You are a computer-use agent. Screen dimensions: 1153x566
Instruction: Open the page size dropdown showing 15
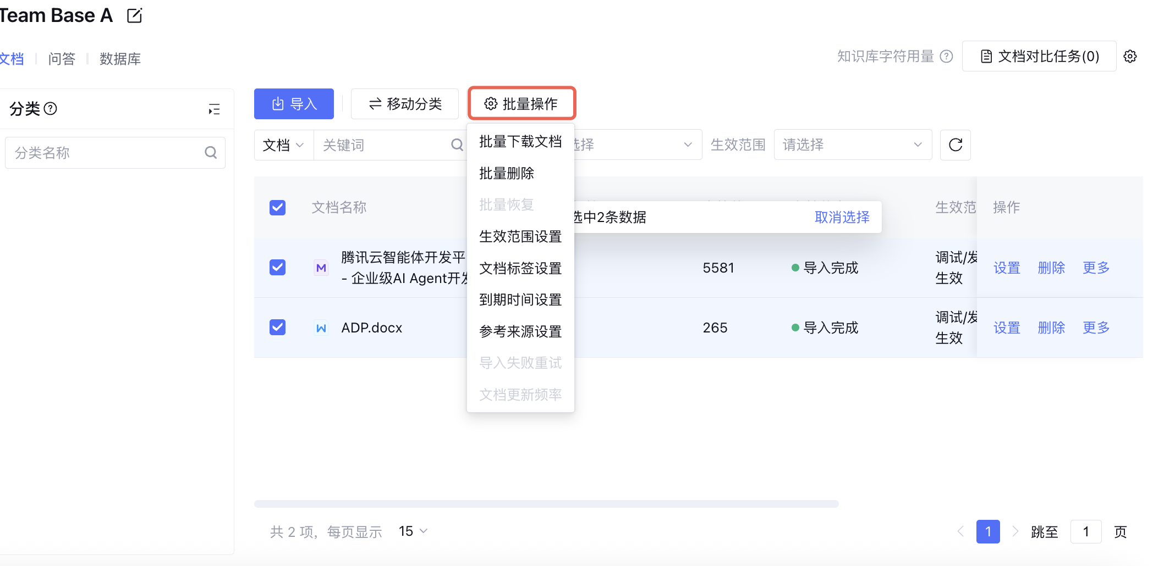click(413, 531)
